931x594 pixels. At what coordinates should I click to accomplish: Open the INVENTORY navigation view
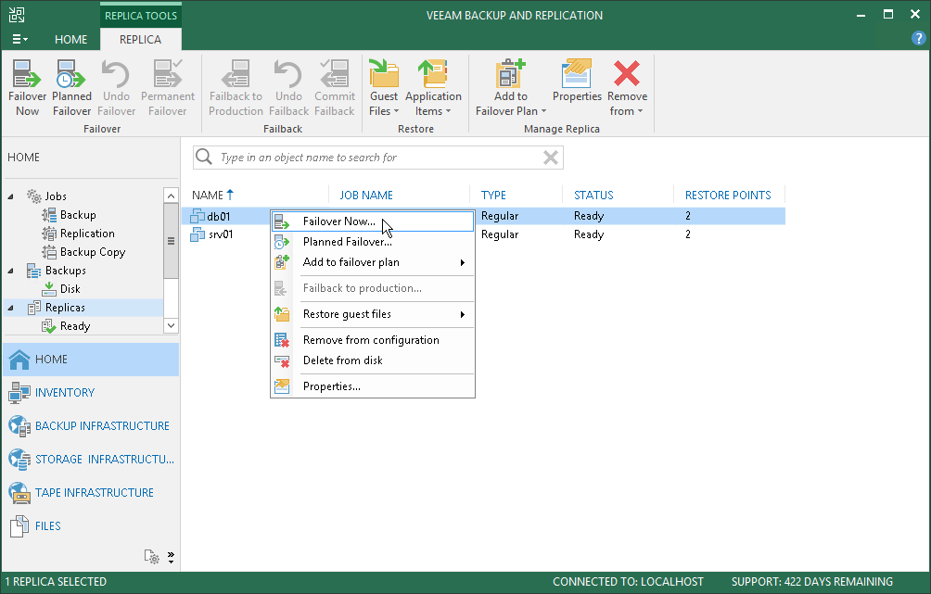pyautogui.click(x=91, y=392)
